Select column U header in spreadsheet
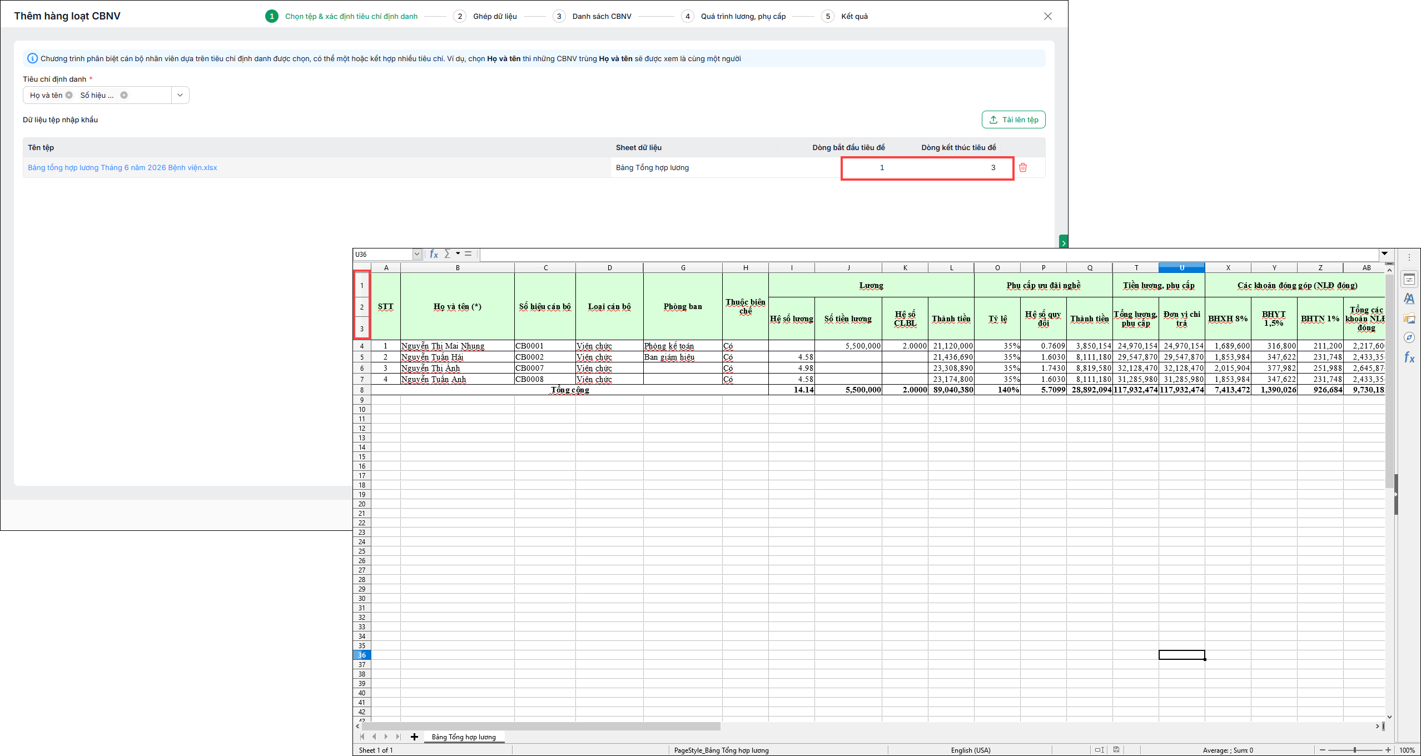 (1182, 267)
